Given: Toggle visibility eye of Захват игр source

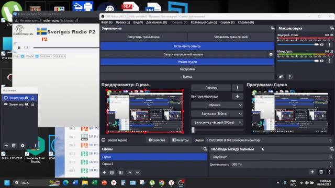Looking at the screenshot, I should click(27, 104).
